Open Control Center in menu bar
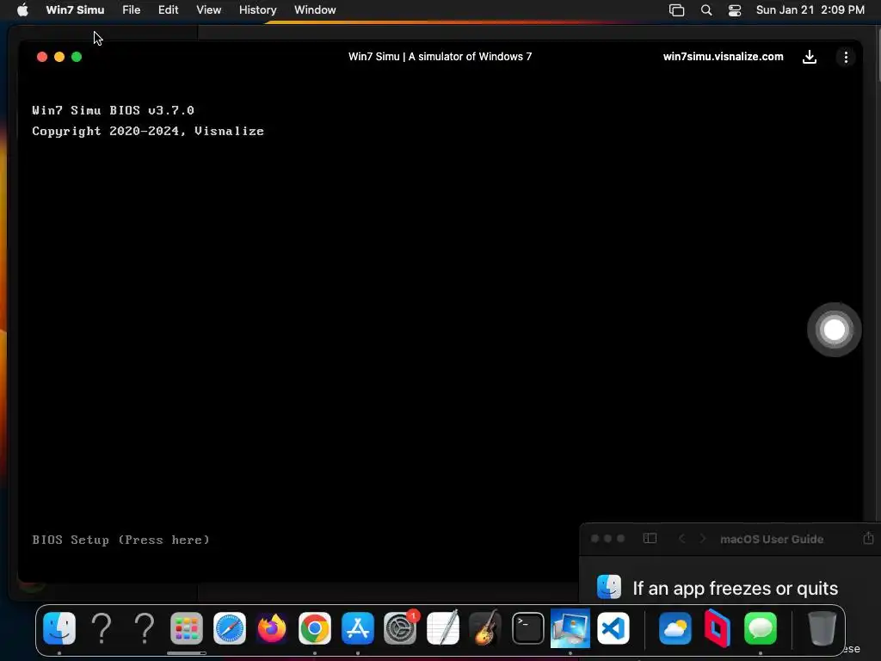 735,10
